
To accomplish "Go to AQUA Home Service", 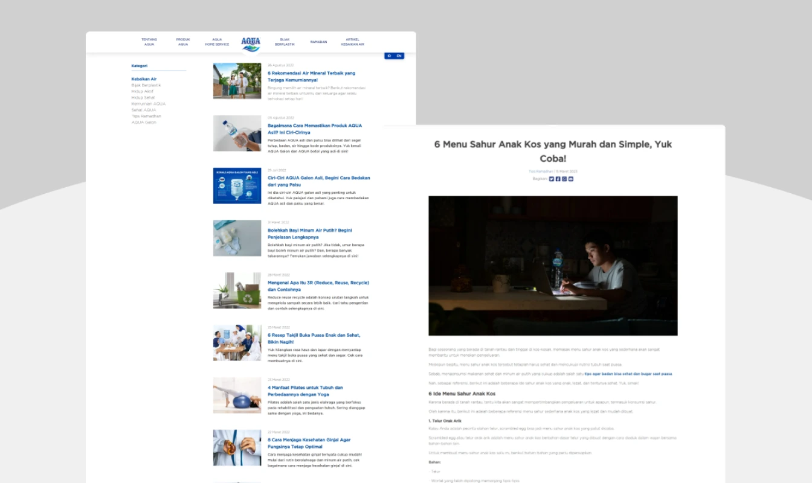I will (217, 42).
